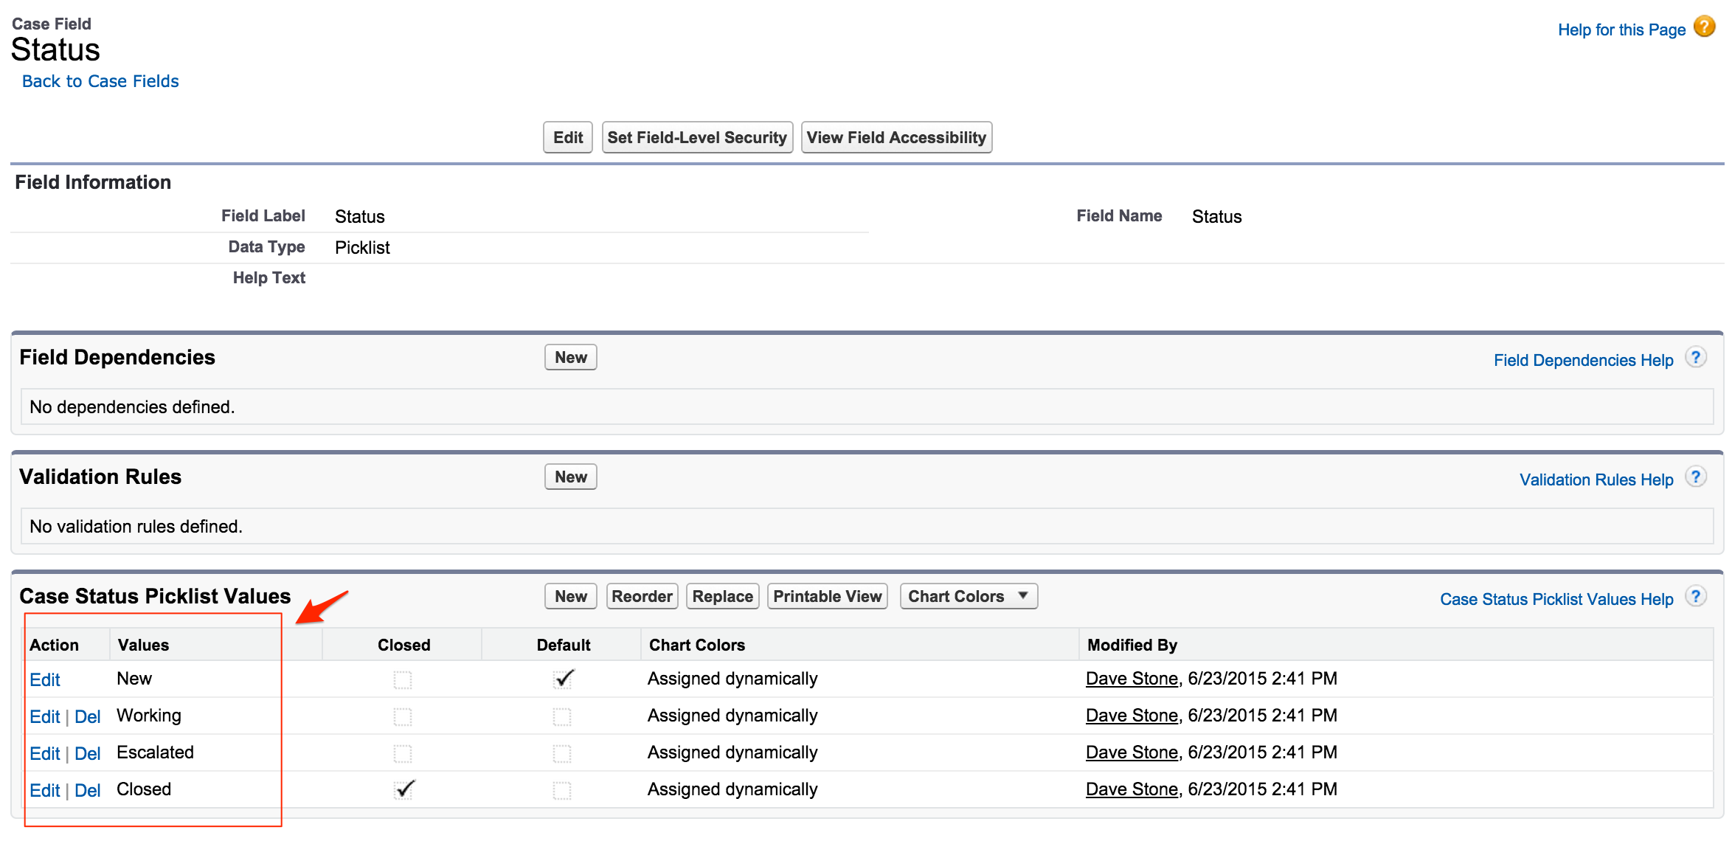Delete the Escalated picklist value

(x=87, y=754)
